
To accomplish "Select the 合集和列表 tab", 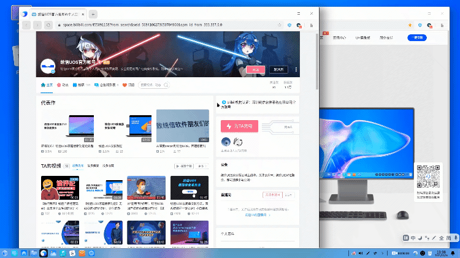I will click(x=107, y=85).
